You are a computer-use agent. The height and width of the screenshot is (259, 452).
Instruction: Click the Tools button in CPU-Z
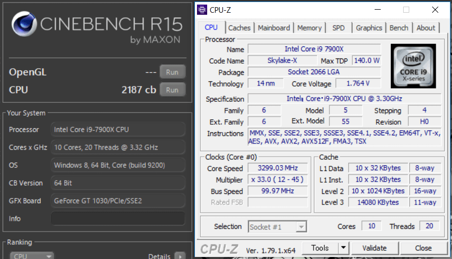pyautogui.click(x=320, y=248)
